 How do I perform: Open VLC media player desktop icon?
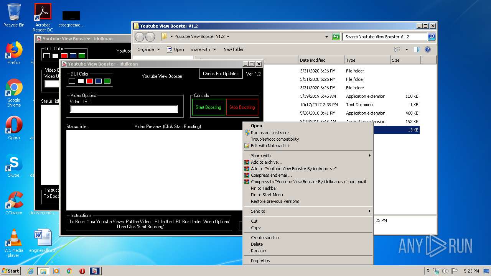click(x=14, y=243)
